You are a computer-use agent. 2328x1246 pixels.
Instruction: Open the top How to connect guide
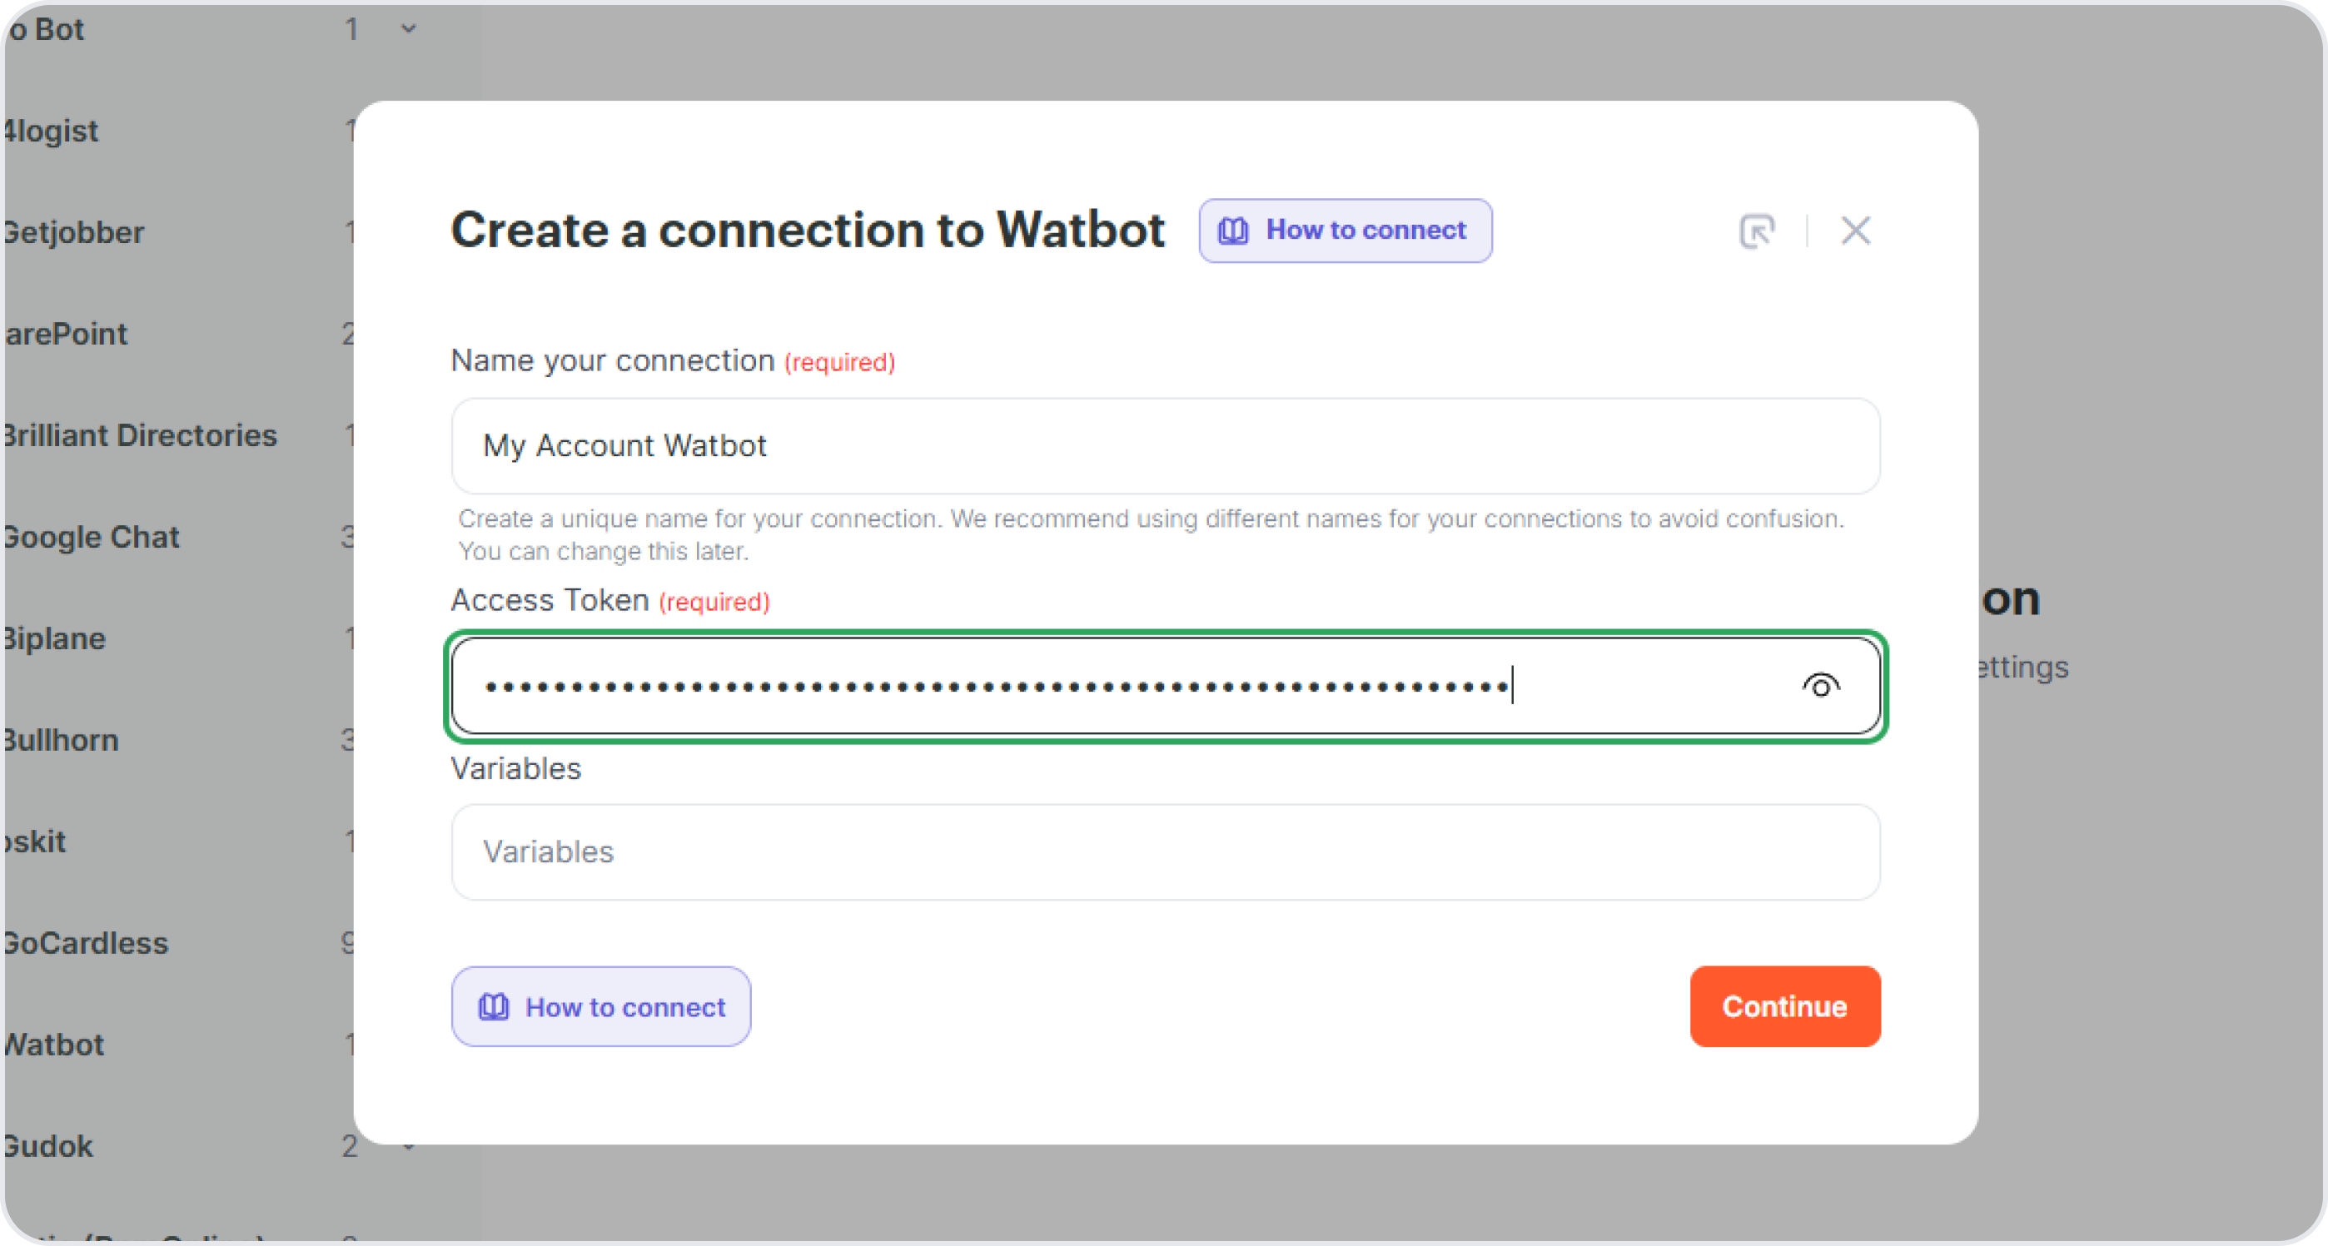[x=1345, y=231]
